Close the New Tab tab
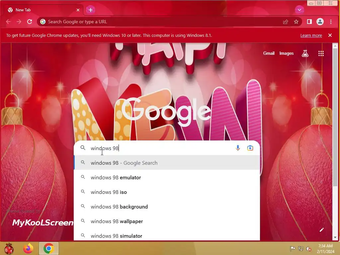Screen dimensions: 340x255 tap(78, 10)
